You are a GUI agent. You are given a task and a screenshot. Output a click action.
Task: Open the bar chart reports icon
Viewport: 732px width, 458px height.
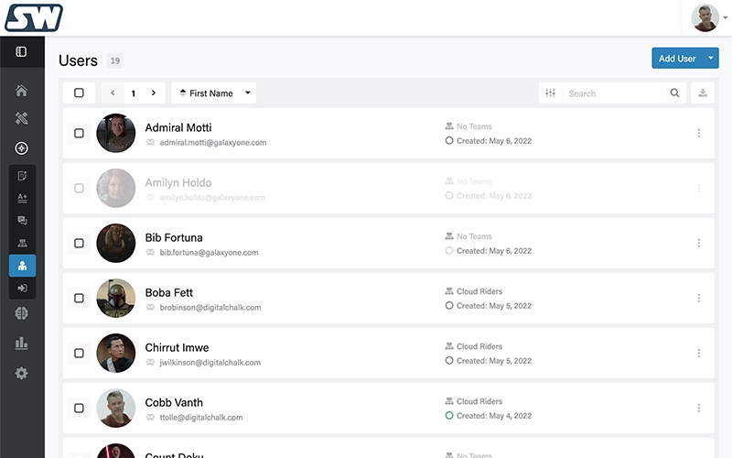(x=22, y=343)
